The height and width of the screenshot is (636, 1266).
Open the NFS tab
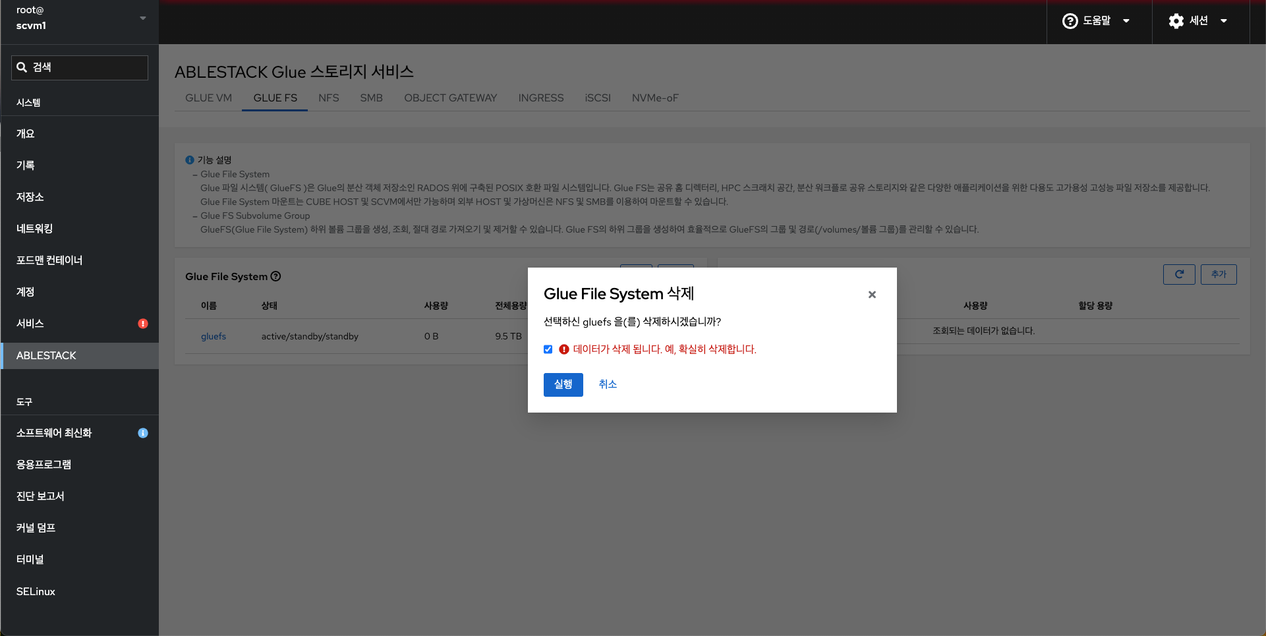(329, 98)
